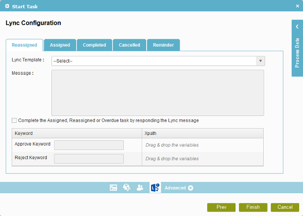The height and width of the screenshot is (216, 303).
Task: Expand the Process Data side panel
Action: pos(297,27)
